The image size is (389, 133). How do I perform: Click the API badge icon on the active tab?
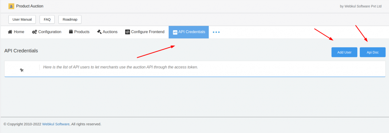tap(175, 32)
